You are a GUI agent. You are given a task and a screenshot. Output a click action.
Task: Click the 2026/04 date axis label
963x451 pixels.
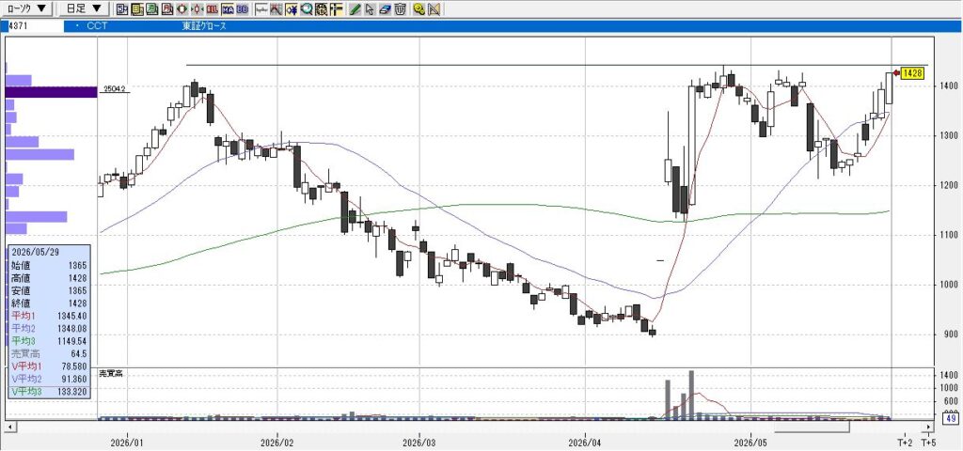pyautogui.click(x=585, y=442)
